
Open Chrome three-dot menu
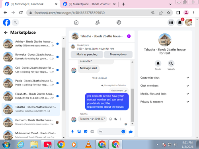click(194, 13)
